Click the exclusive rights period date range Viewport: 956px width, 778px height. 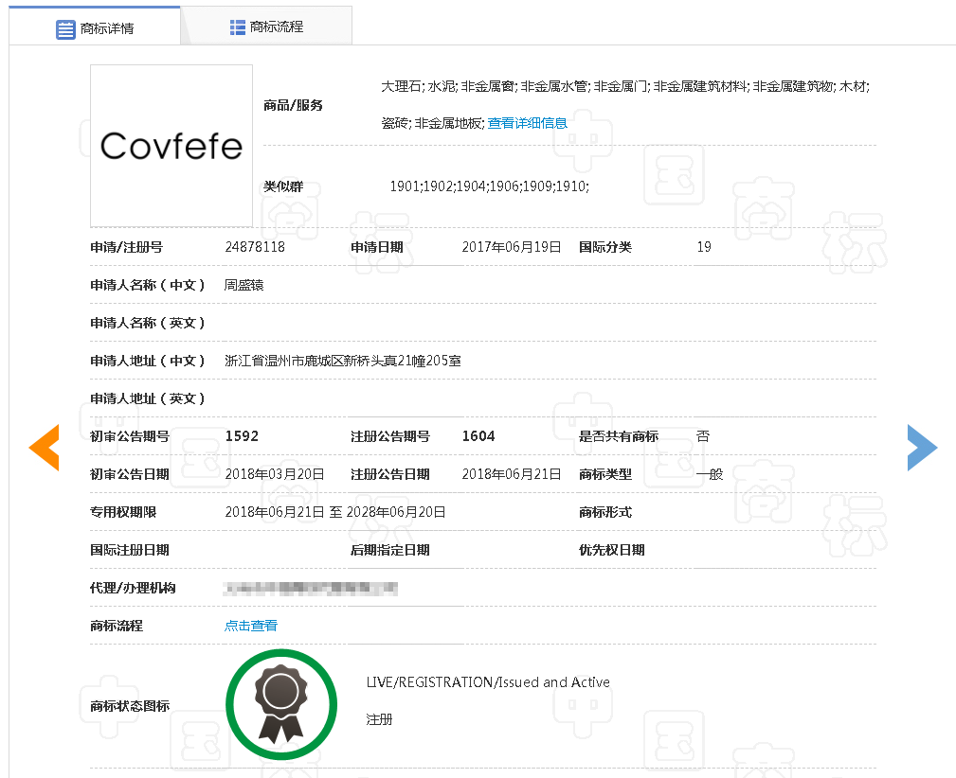coord(335,512)
